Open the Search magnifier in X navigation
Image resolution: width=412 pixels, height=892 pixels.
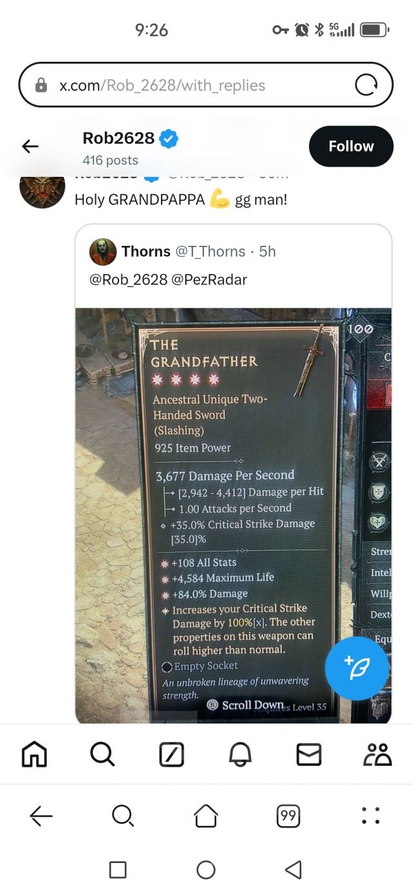click(102, 754)
